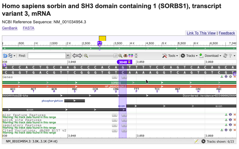Jump to next polyA_site feature
Screen dimensions: 239x149
(x=124, y=120)
